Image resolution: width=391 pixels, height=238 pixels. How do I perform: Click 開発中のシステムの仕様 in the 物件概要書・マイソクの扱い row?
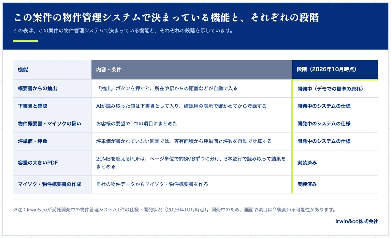(324, 124)
